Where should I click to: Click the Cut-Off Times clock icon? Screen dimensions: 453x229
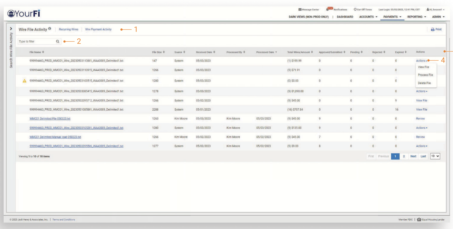pyautogui.click(x=355, y=9)
